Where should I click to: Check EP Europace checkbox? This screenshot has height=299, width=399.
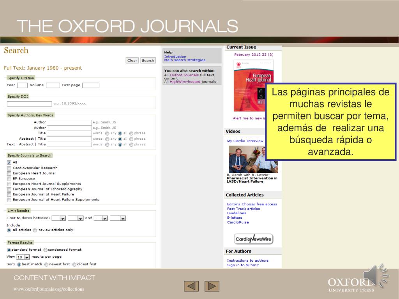(x=9, y=179)
